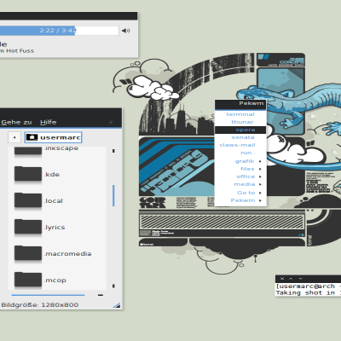This screenshot has height=341, width=341.
Task: Expand the office submenu
Action: coord(240,176)
